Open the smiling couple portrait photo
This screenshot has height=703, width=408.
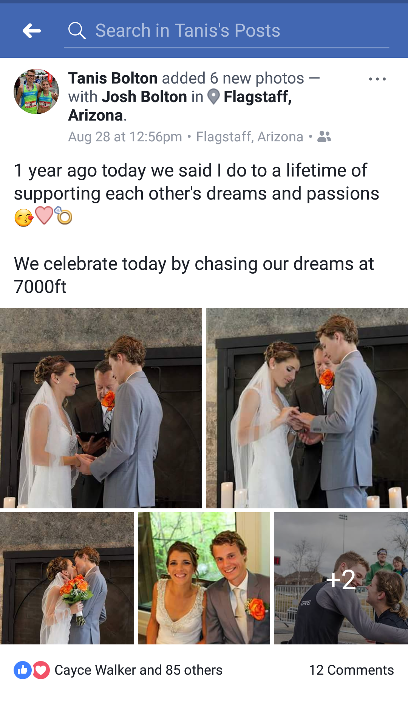coord(204,578)
